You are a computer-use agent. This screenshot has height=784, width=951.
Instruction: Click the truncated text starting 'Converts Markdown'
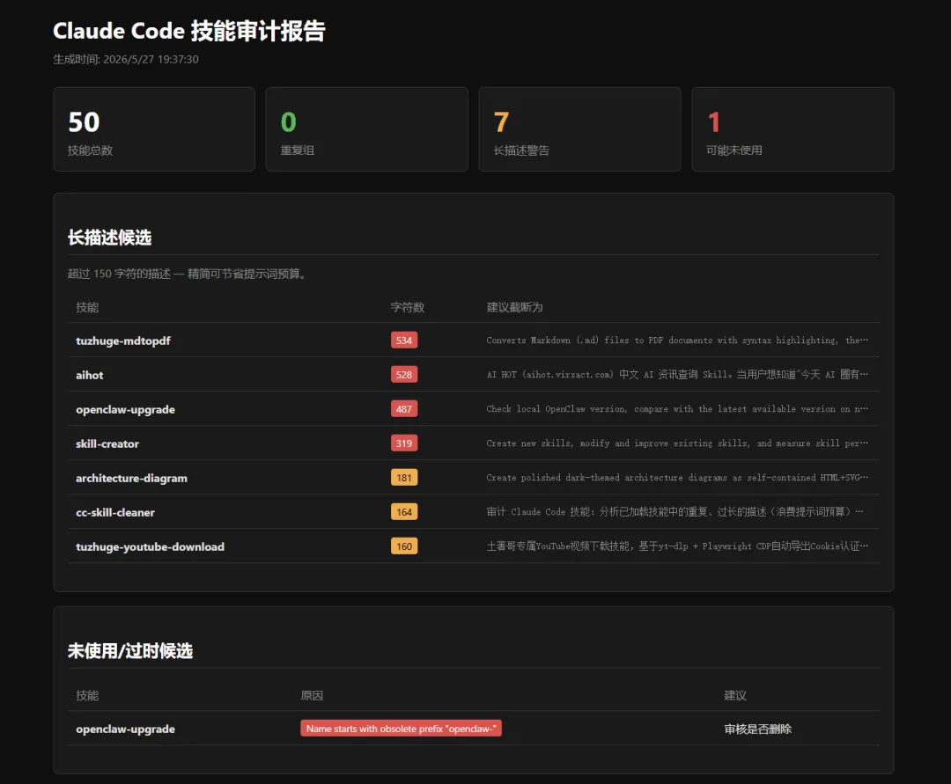pos(677,341)
